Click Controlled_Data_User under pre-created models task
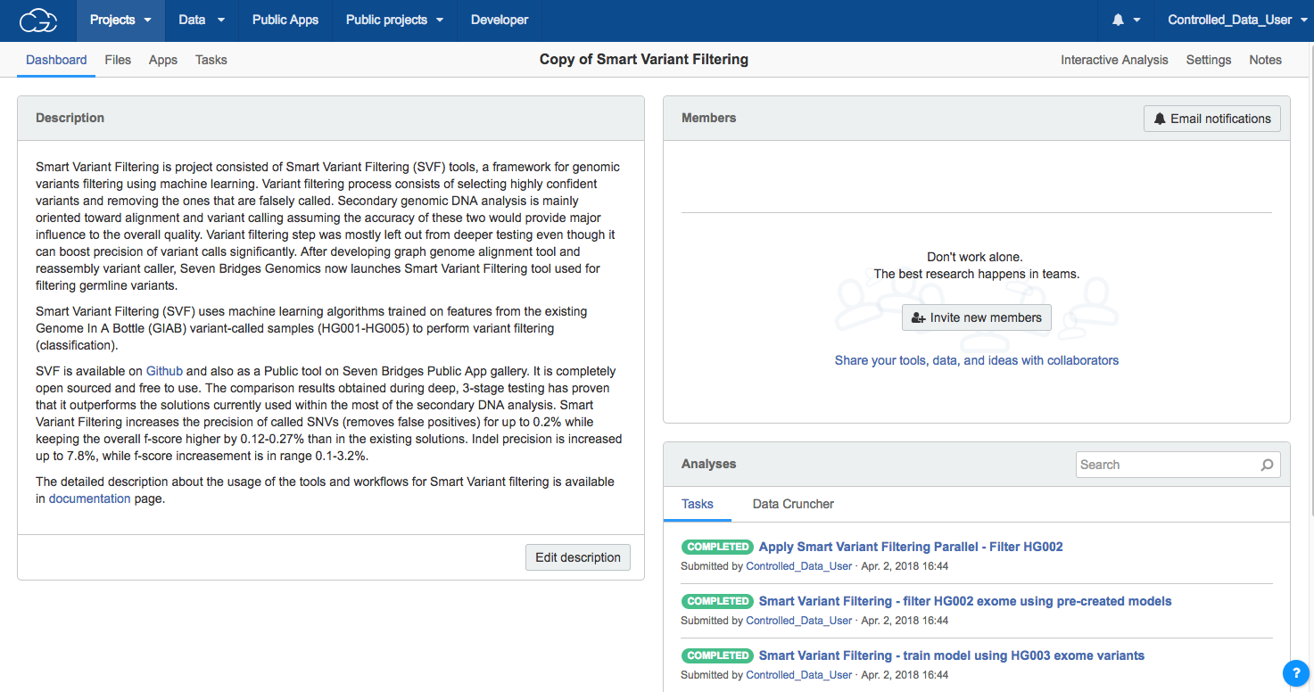The width and height of the screenshot is (1314, 692). point(799,621)
